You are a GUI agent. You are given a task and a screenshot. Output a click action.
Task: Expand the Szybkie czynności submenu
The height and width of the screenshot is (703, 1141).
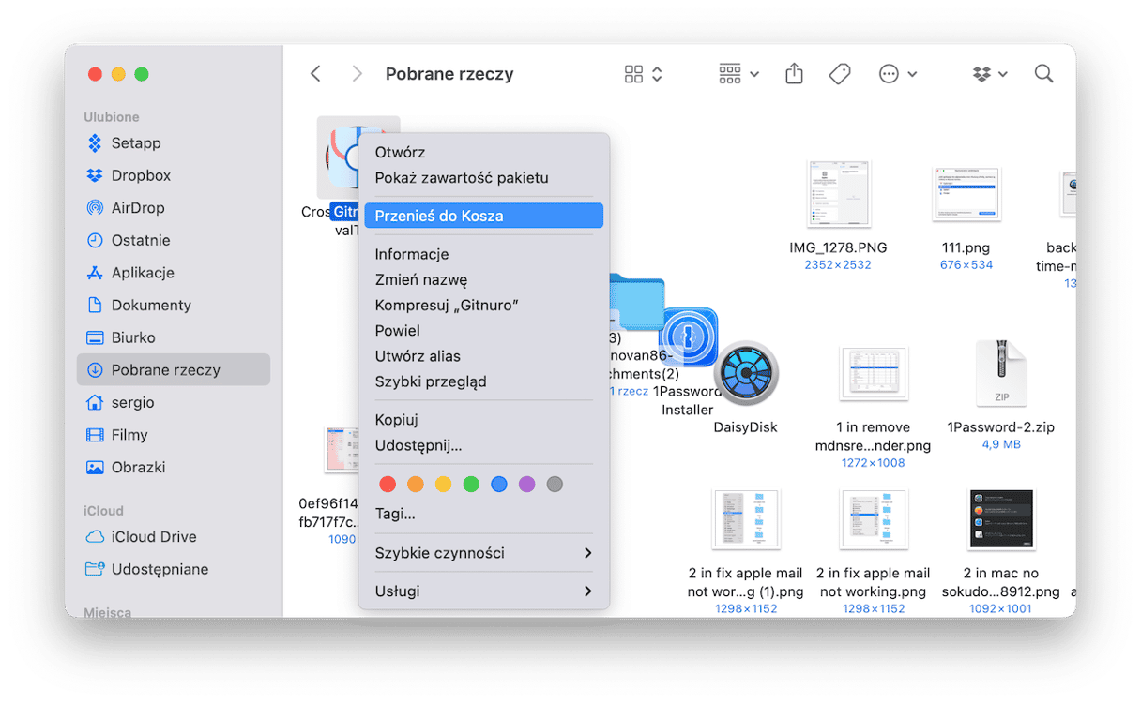point(483,553)
